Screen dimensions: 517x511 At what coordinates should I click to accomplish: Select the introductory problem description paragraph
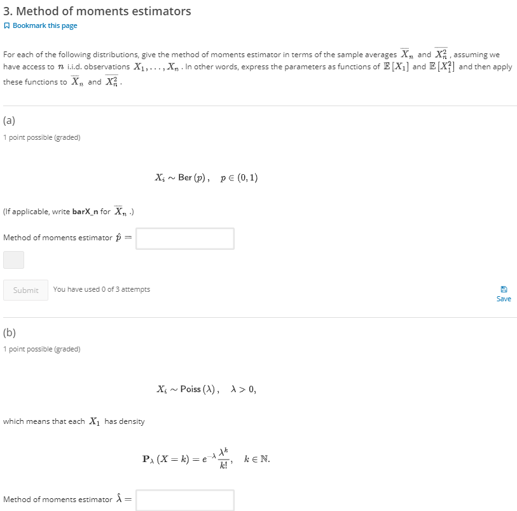(x=254, y=67)
